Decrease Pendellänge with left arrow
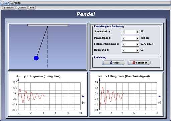 (123, 38)
